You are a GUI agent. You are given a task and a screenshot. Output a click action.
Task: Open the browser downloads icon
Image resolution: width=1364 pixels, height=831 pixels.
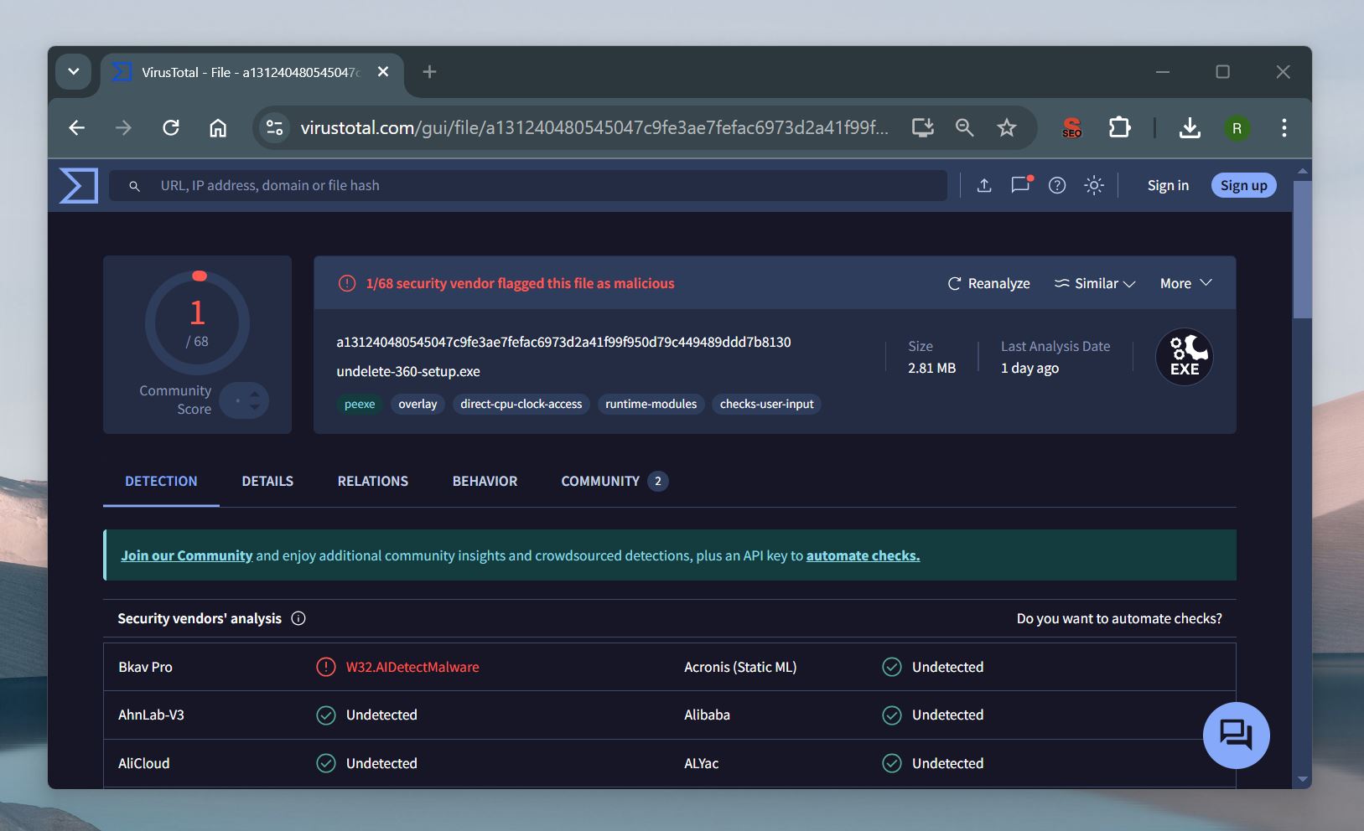pos(1190,127)
